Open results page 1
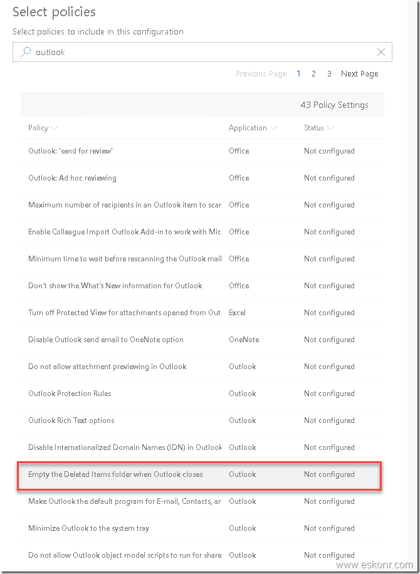 click(x=299, y=73)
